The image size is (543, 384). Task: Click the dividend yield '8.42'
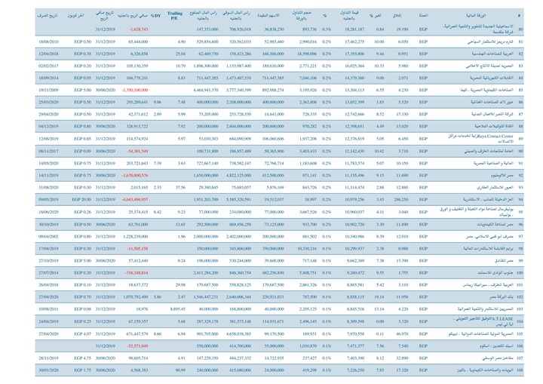(x=158, y=212)
